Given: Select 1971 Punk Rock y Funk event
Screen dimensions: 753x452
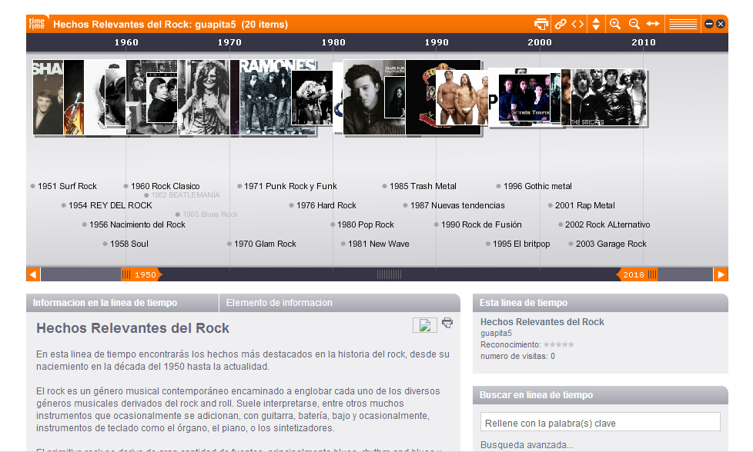Looking at the screenshot, I should [x=287, y=186].
